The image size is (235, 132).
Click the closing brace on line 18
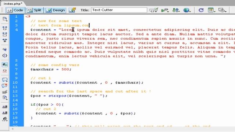click(32, 118)
